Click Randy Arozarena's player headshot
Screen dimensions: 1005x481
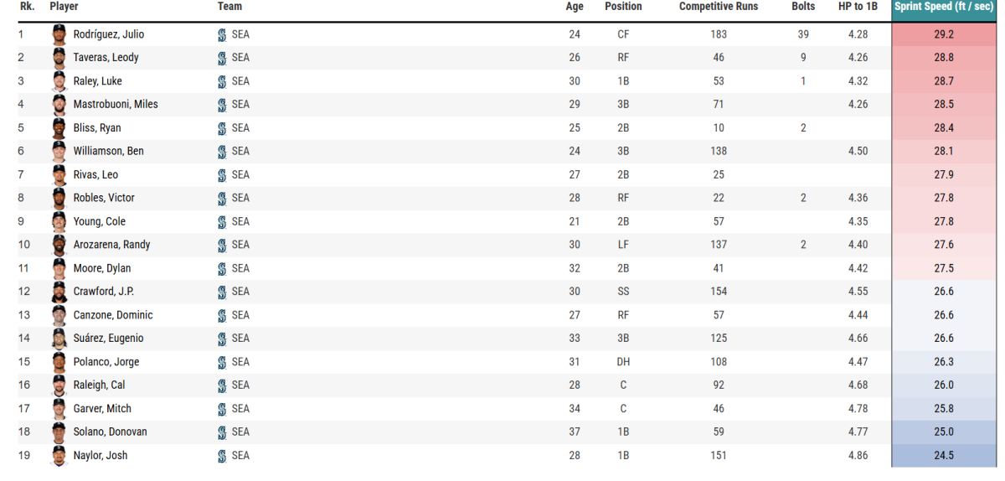pos(59,245)
